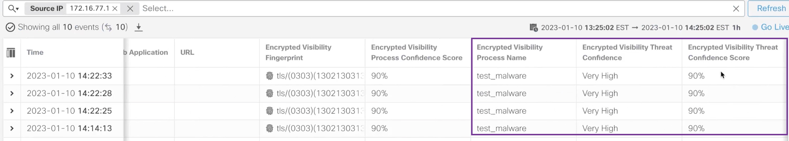
Task: Clear all filters with search bar X
Action: (736, 9)
